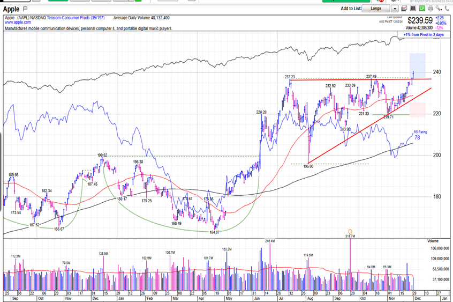Click the green chart pattern icon
Screen dimensions: 453x302
click(x=422, y=9)
